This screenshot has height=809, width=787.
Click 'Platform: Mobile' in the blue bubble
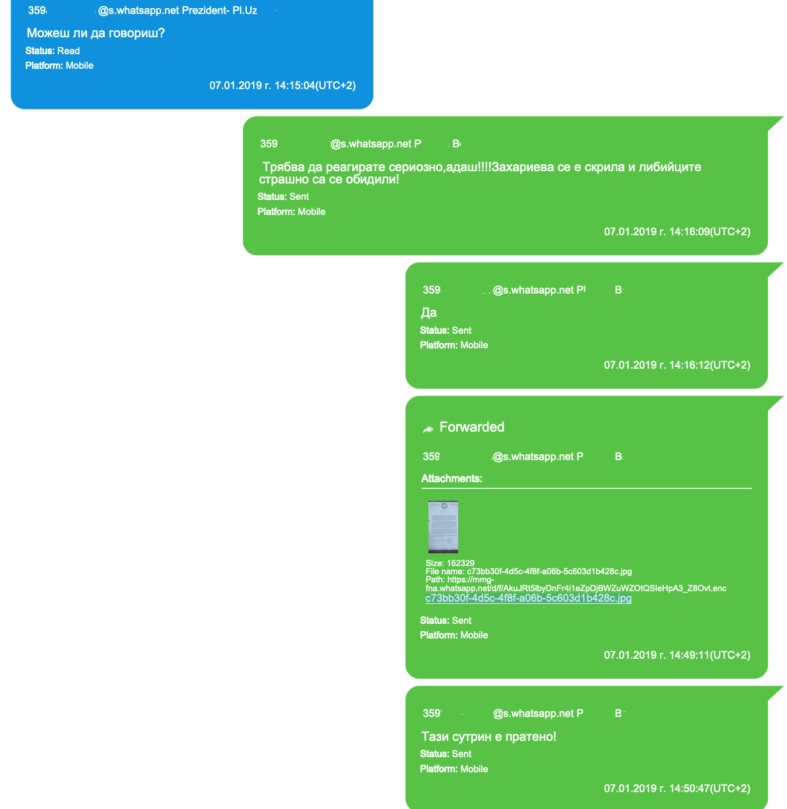click(x=59, y=66)
